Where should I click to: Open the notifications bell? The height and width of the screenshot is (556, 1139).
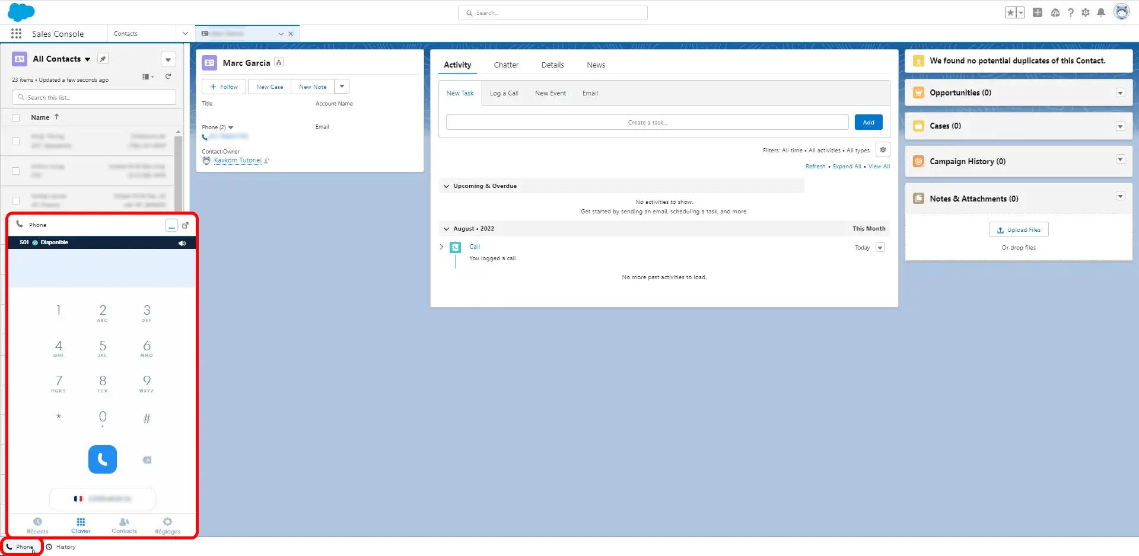[1101, 12]
